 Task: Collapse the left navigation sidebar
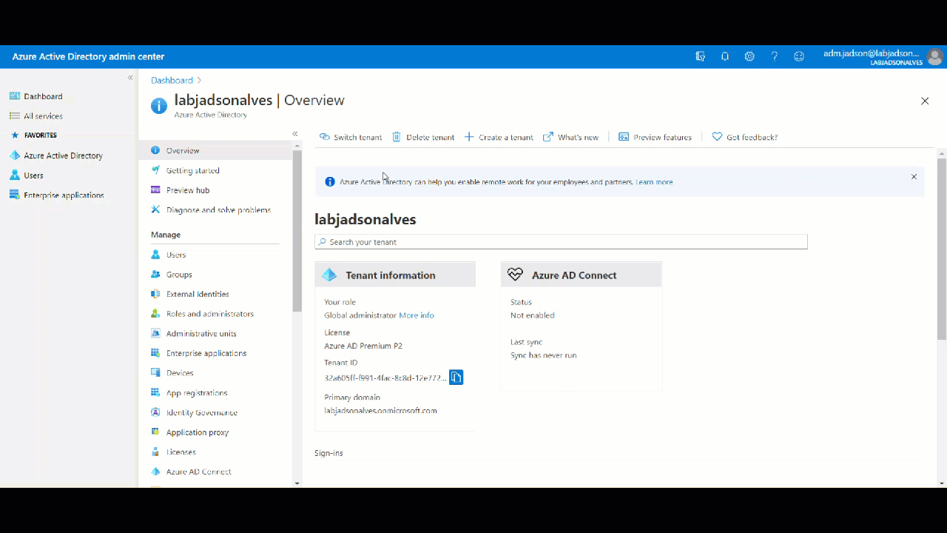coord(130,78)
